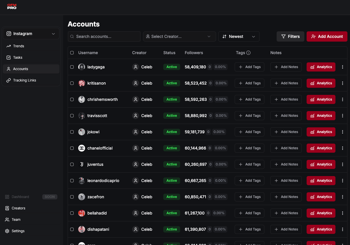Click the Celeb creator icon for kritisanon
Image resolution: width=350 pixels, height=245 pixels.
[x=136, y=83]
